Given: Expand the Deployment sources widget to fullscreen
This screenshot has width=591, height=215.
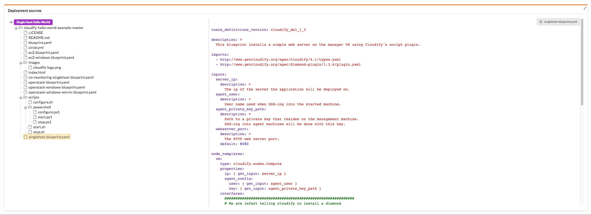Looking at the screenshot, I should (585, 8).
